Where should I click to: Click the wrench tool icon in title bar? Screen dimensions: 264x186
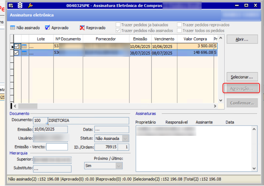30,6
